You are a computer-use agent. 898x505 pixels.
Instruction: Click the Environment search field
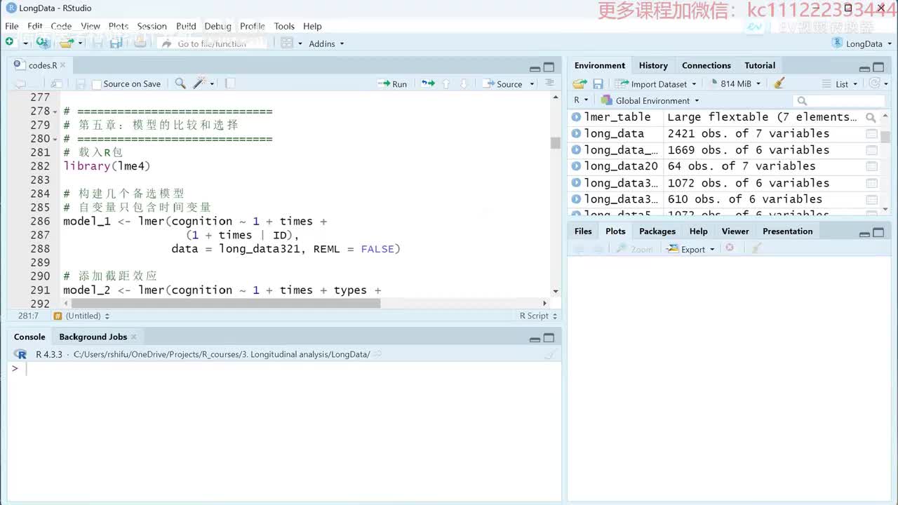coord(839,100)
